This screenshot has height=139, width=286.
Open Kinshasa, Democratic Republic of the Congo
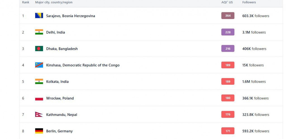pyautogui.click(x=83, y=65)
